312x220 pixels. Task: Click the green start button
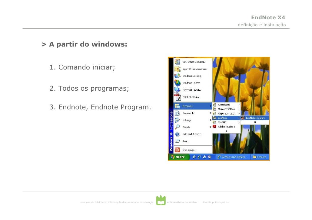(x=178, y=157)
